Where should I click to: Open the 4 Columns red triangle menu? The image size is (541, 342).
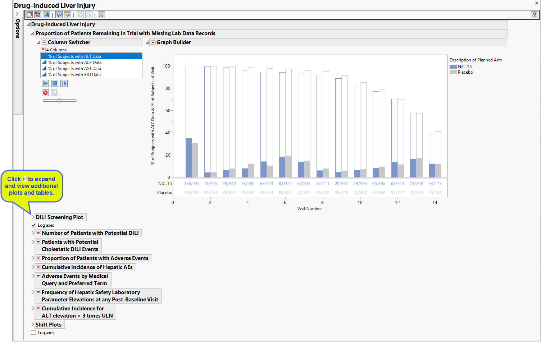click(43, 50)
